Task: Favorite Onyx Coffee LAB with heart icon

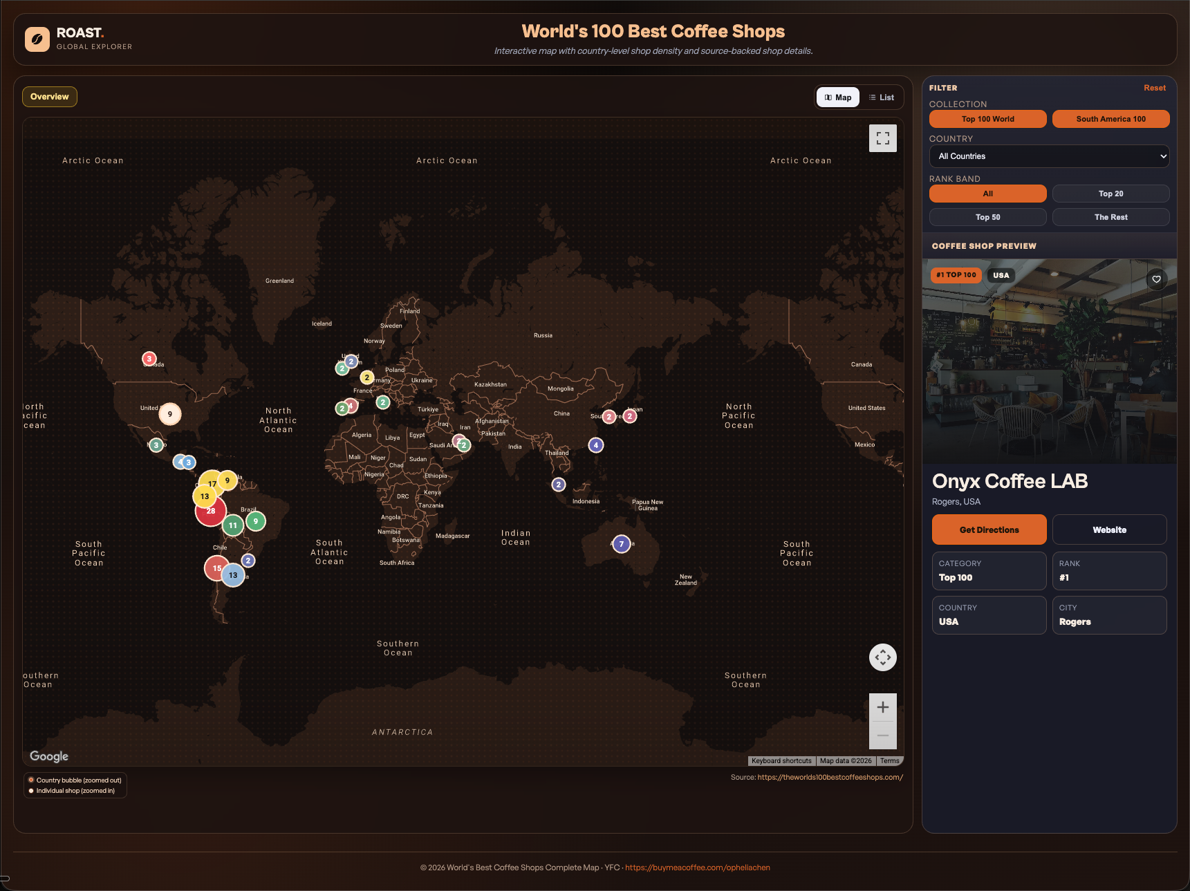Action: 1157,279
